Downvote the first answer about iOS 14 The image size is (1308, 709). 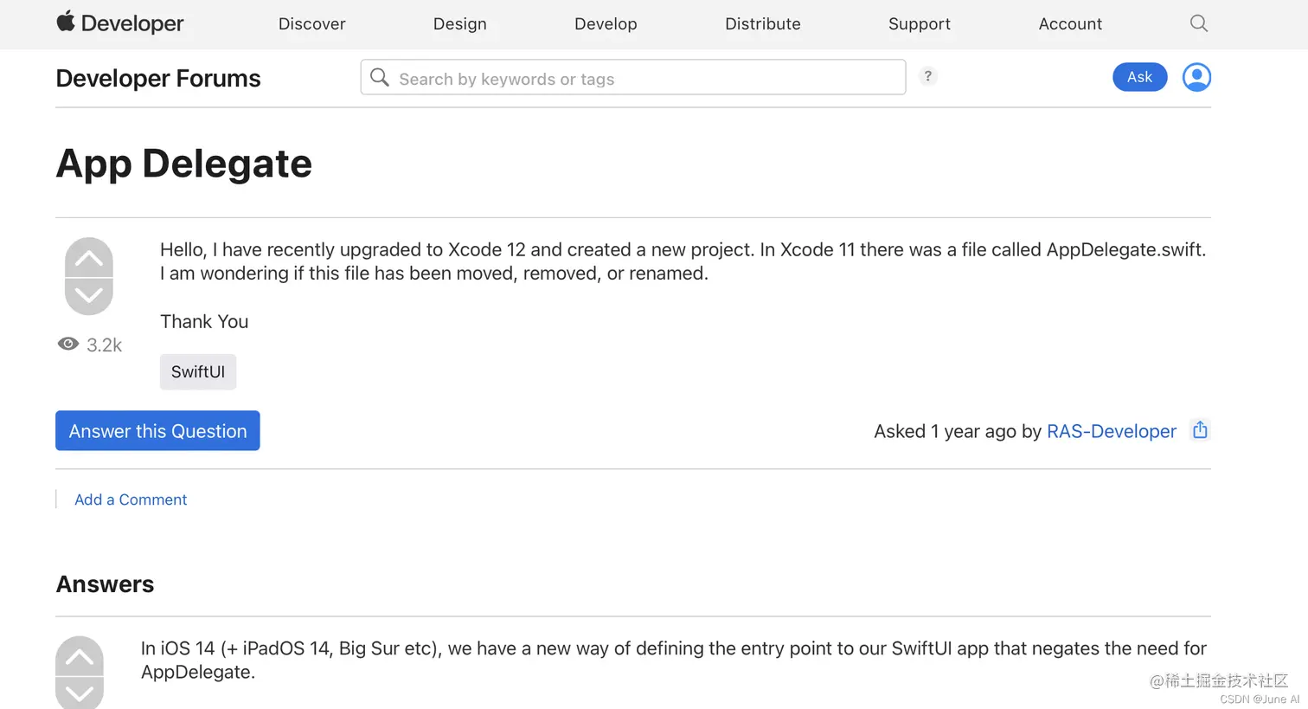[x=80, y=693]
